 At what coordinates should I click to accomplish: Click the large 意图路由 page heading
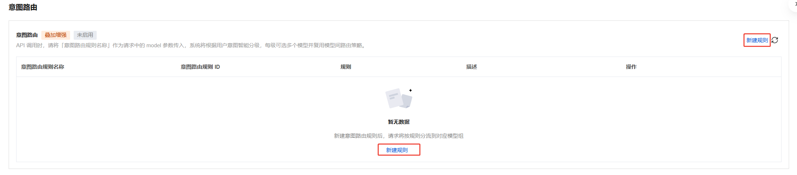(x=23, y=8)
